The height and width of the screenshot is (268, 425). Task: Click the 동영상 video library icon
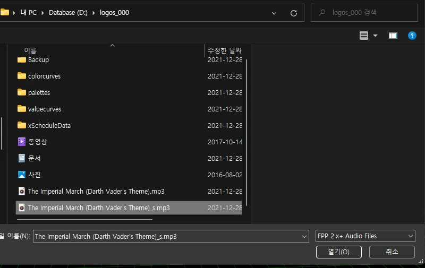coord(22,142)
